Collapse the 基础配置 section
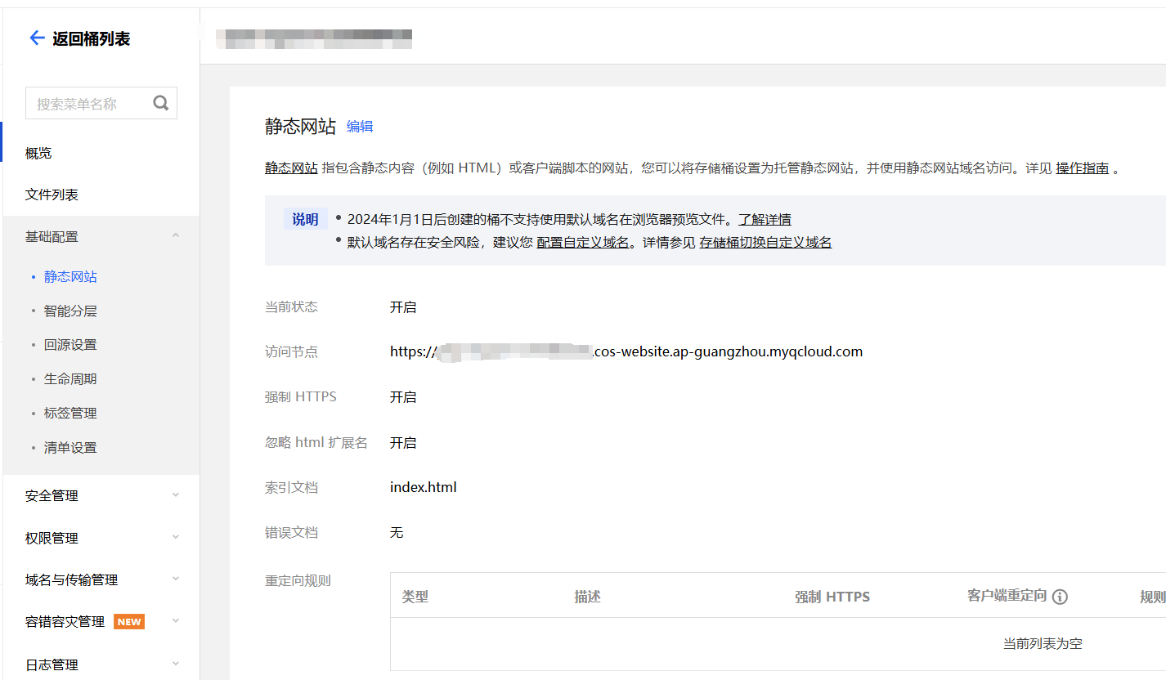Viewport: 1166px width, 680px height. click(x=175, y=236)
